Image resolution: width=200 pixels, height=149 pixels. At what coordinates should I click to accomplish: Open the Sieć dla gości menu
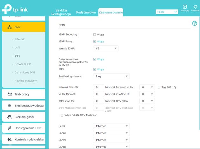pos(23,117)
